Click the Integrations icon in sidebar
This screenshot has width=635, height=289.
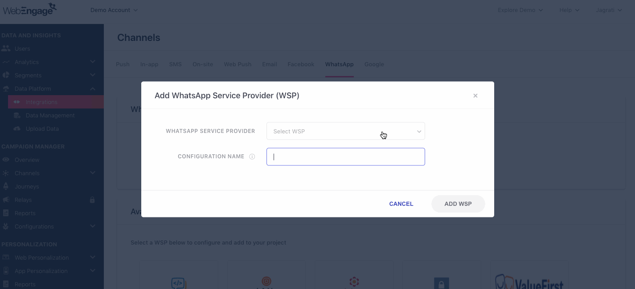[x=17, y=102]
